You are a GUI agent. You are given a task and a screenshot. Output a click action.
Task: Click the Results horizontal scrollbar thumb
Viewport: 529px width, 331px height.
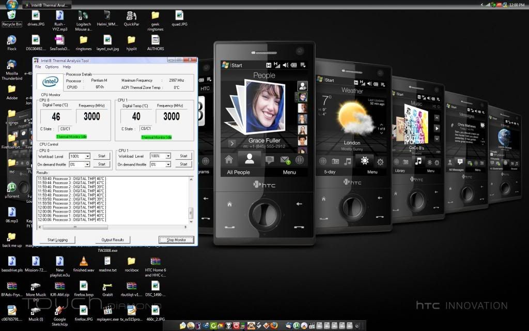click(75, 227)
